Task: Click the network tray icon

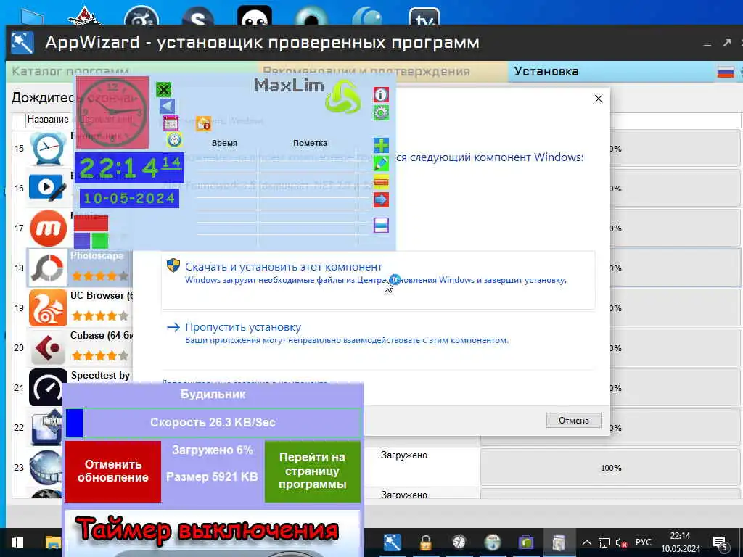Action: click(604, 542)
